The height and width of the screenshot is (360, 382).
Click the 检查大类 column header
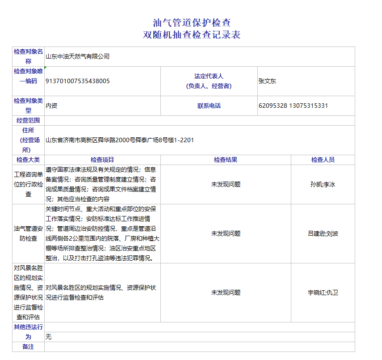pos(28,160)
